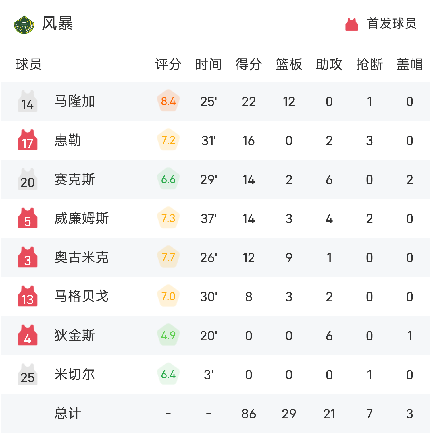Sort by 评分 column header
This screenshot has height=434, width=431.
click(x=168, y=64)
